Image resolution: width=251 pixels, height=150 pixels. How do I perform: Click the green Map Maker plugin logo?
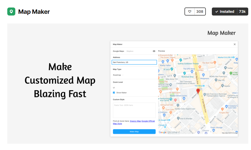click(x=11, y=12)
